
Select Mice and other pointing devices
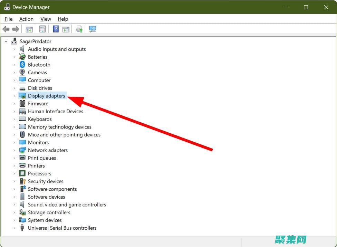64,135
